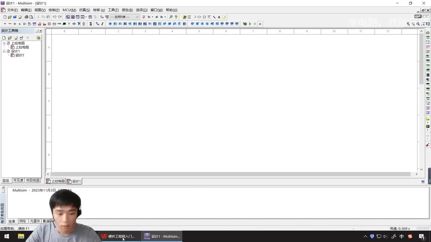Screen dimensions: 431x242
Task: Add a comment note to the sheet
Action: click(224, 17)
